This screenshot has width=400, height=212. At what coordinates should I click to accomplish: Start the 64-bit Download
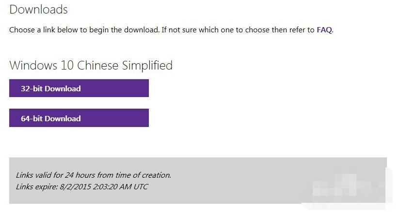tap(79, 118)
